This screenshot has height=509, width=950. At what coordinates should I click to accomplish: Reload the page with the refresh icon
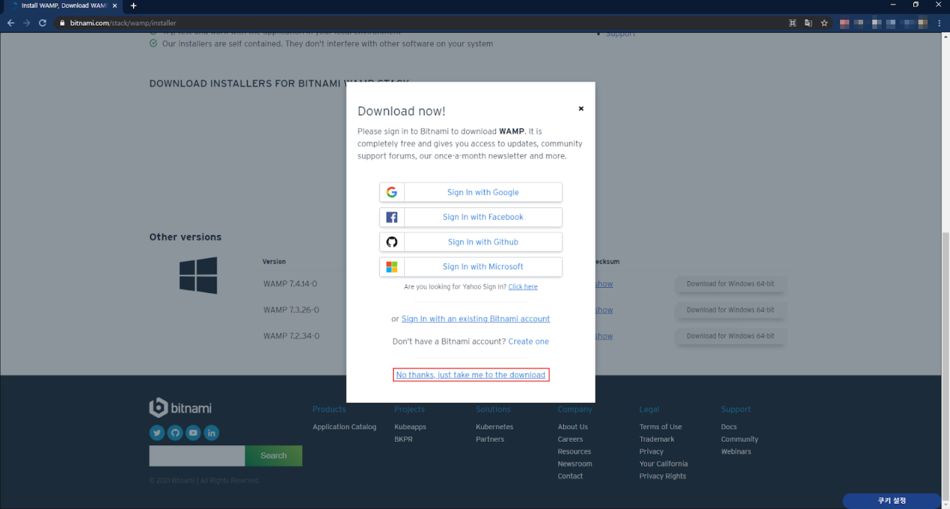click(43, 23)
